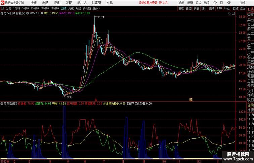
Task: Switch to 5分钟 chart period
Action: pos(25,8)
